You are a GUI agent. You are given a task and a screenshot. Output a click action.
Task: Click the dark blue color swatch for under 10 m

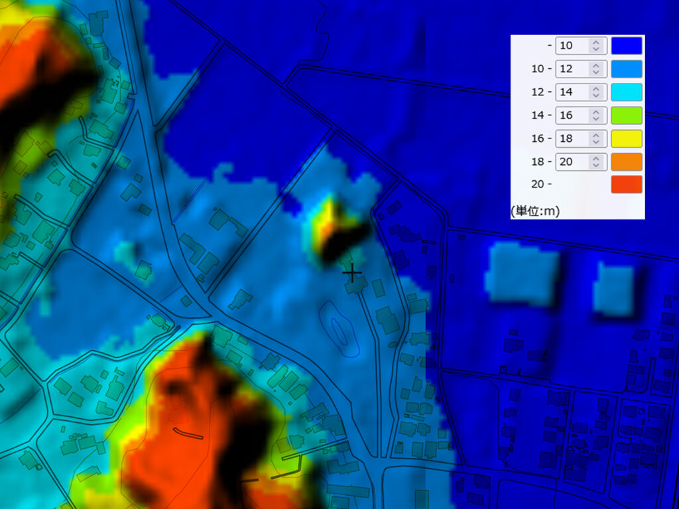627,46
